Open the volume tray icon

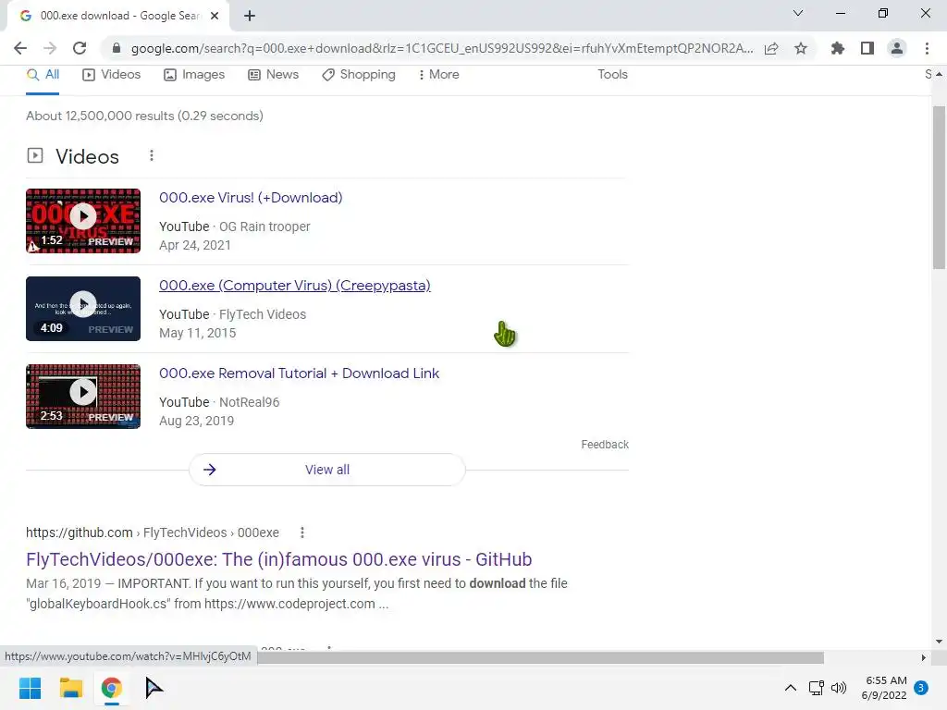pos(839,688)
